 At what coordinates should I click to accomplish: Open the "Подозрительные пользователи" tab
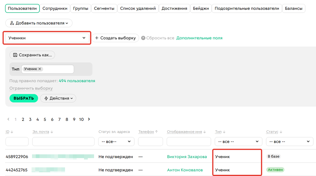point(247,8)
